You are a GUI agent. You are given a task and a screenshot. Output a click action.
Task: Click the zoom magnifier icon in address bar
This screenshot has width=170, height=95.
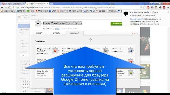[x=141, y=7]
